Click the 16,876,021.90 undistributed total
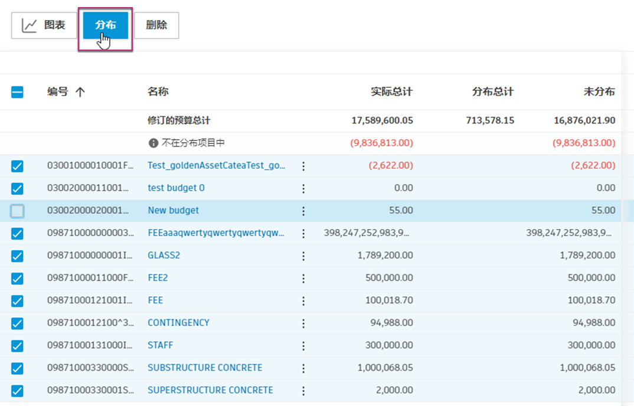The height and width of the screenshot is (406, 634). point(584,120)
